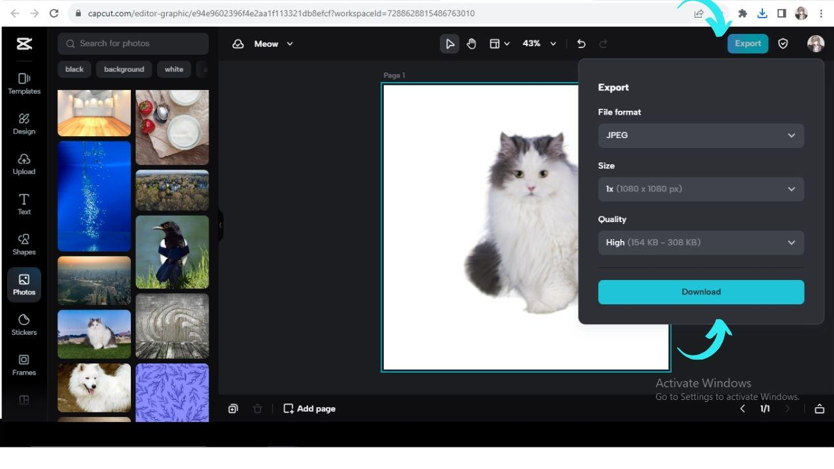Open the Frames panel

coord(24,365)
